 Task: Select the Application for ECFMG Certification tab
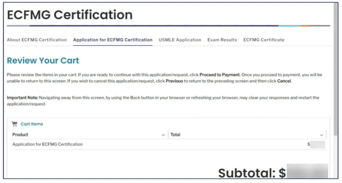[113, 40]
